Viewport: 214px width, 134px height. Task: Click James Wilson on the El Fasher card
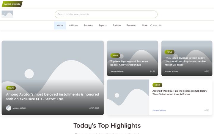[x=171, y=71]
